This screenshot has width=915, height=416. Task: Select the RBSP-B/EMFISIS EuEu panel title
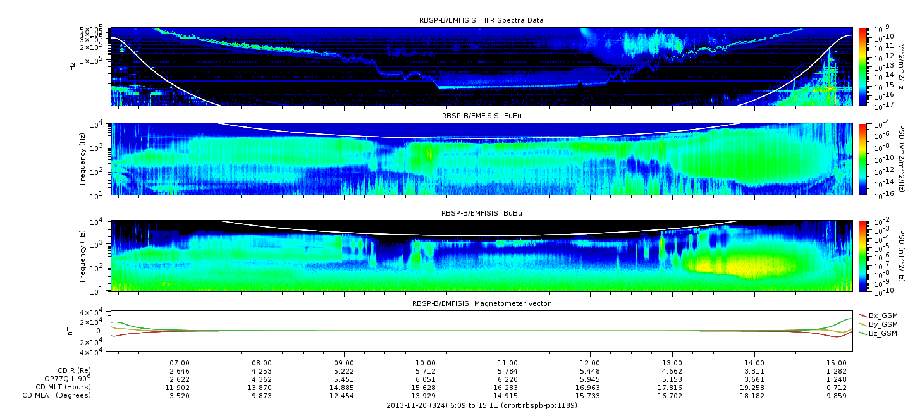tap(481, 116)
